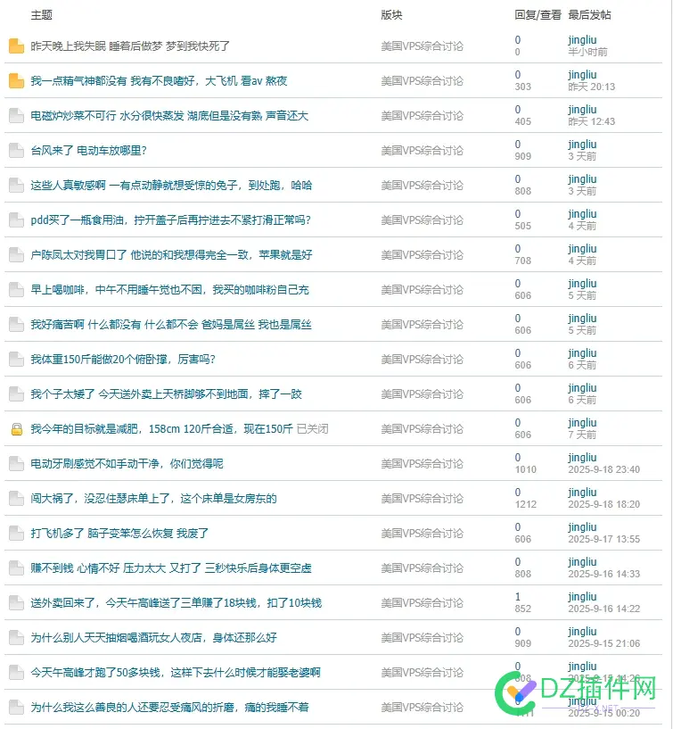Open thread 'pdd买了一瓶食用油' about the loose cap
Image resolution: width=673 pixels, height=729 pixels.
pos(170,220)
